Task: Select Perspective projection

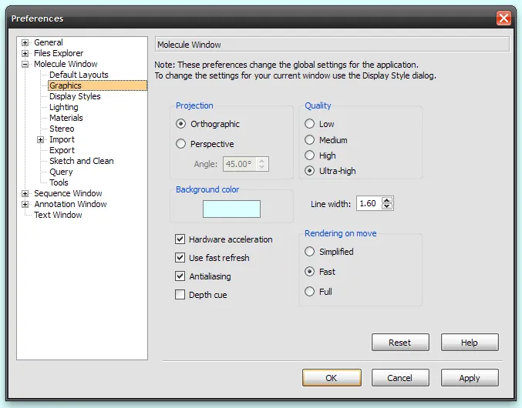Action: [181, 144]
